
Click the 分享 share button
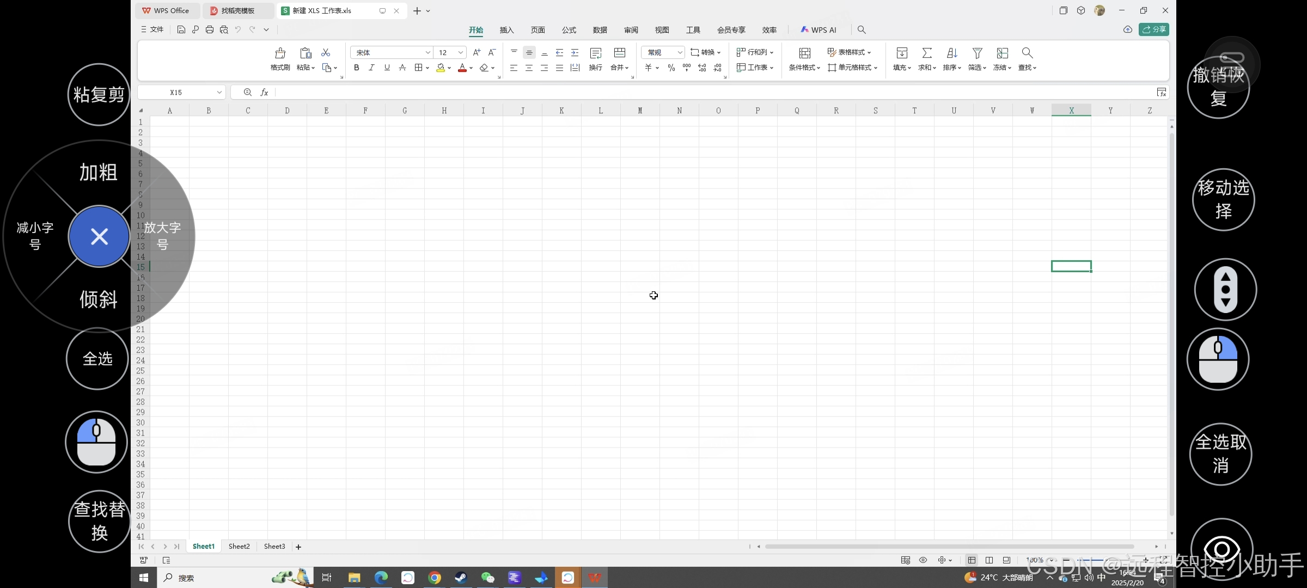tap(1153, 29)
